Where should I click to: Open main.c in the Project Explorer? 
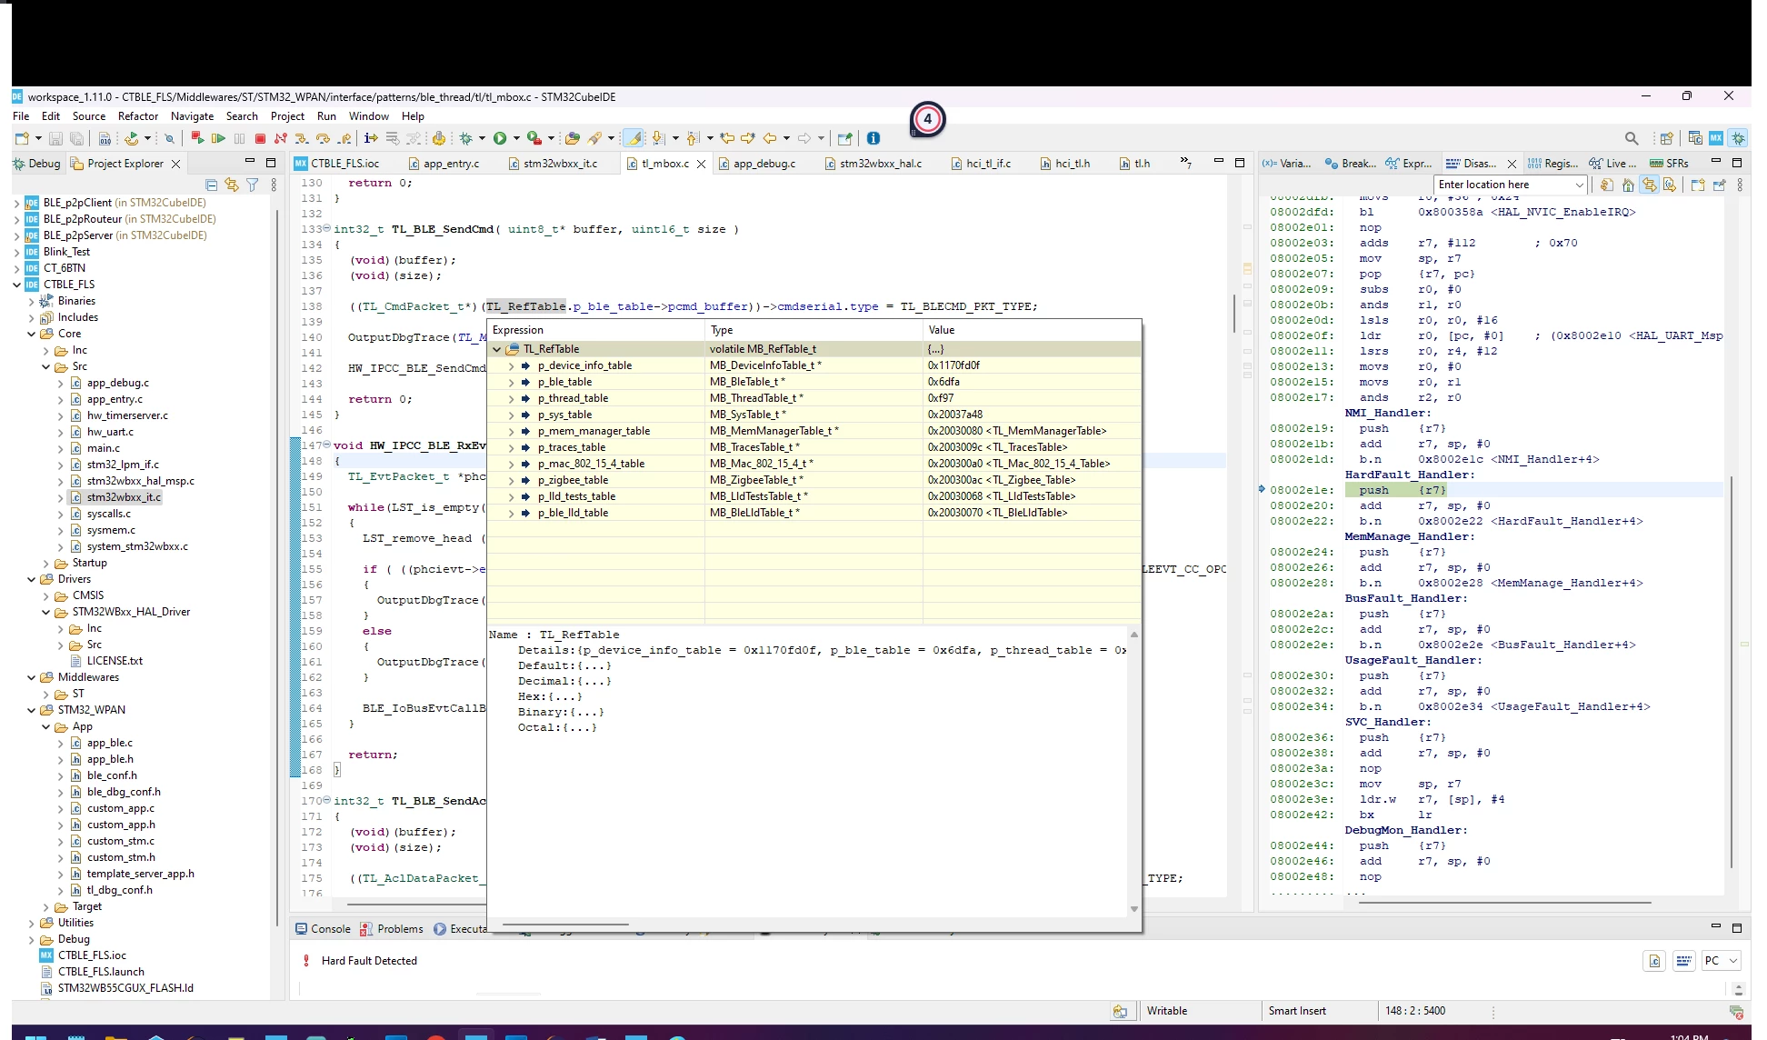pos(103,448)
